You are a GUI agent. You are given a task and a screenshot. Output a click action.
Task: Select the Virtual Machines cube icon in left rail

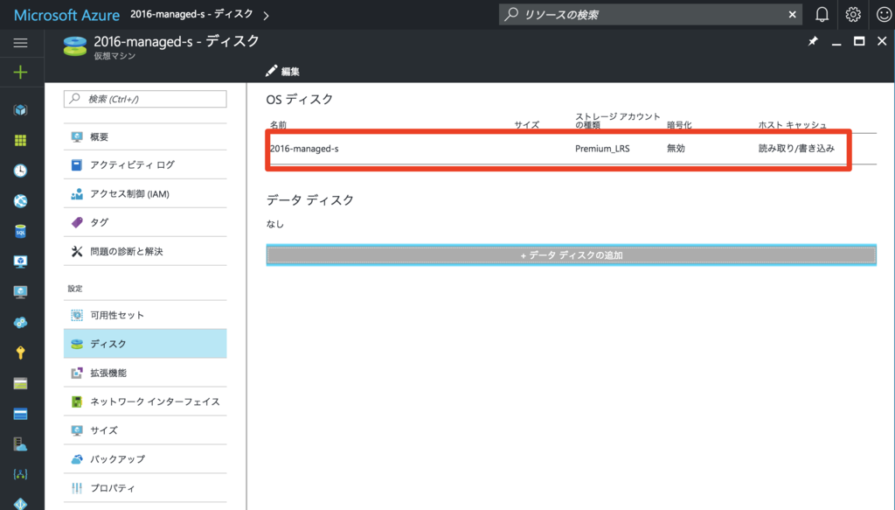pos(20,110)
